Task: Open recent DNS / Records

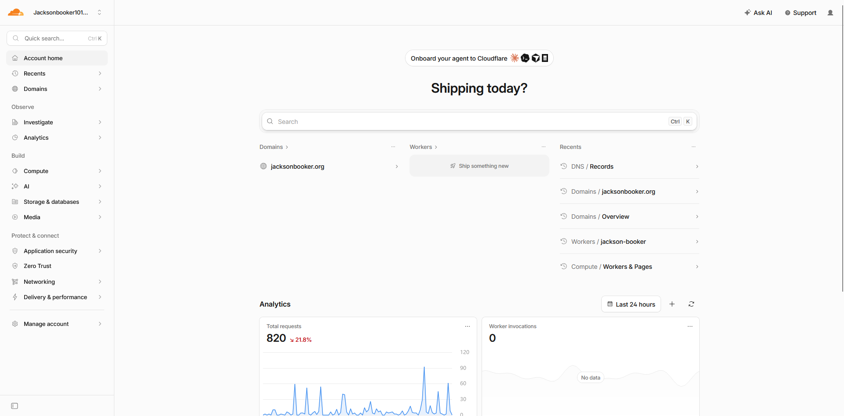Action: coord(629,166)
